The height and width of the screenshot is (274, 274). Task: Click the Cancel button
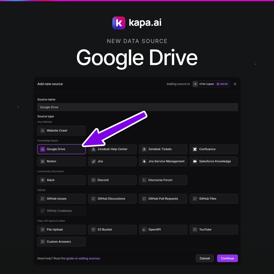(x=205, y=258)
